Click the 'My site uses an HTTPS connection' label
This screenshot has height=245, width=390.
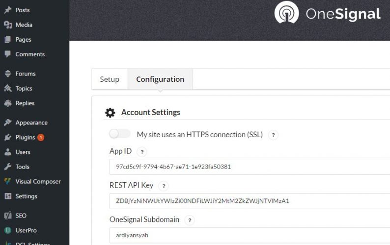200,135
